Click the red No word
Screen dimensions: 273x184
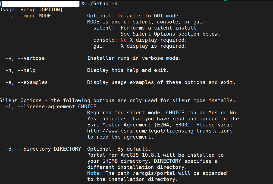tap(124, 40)
